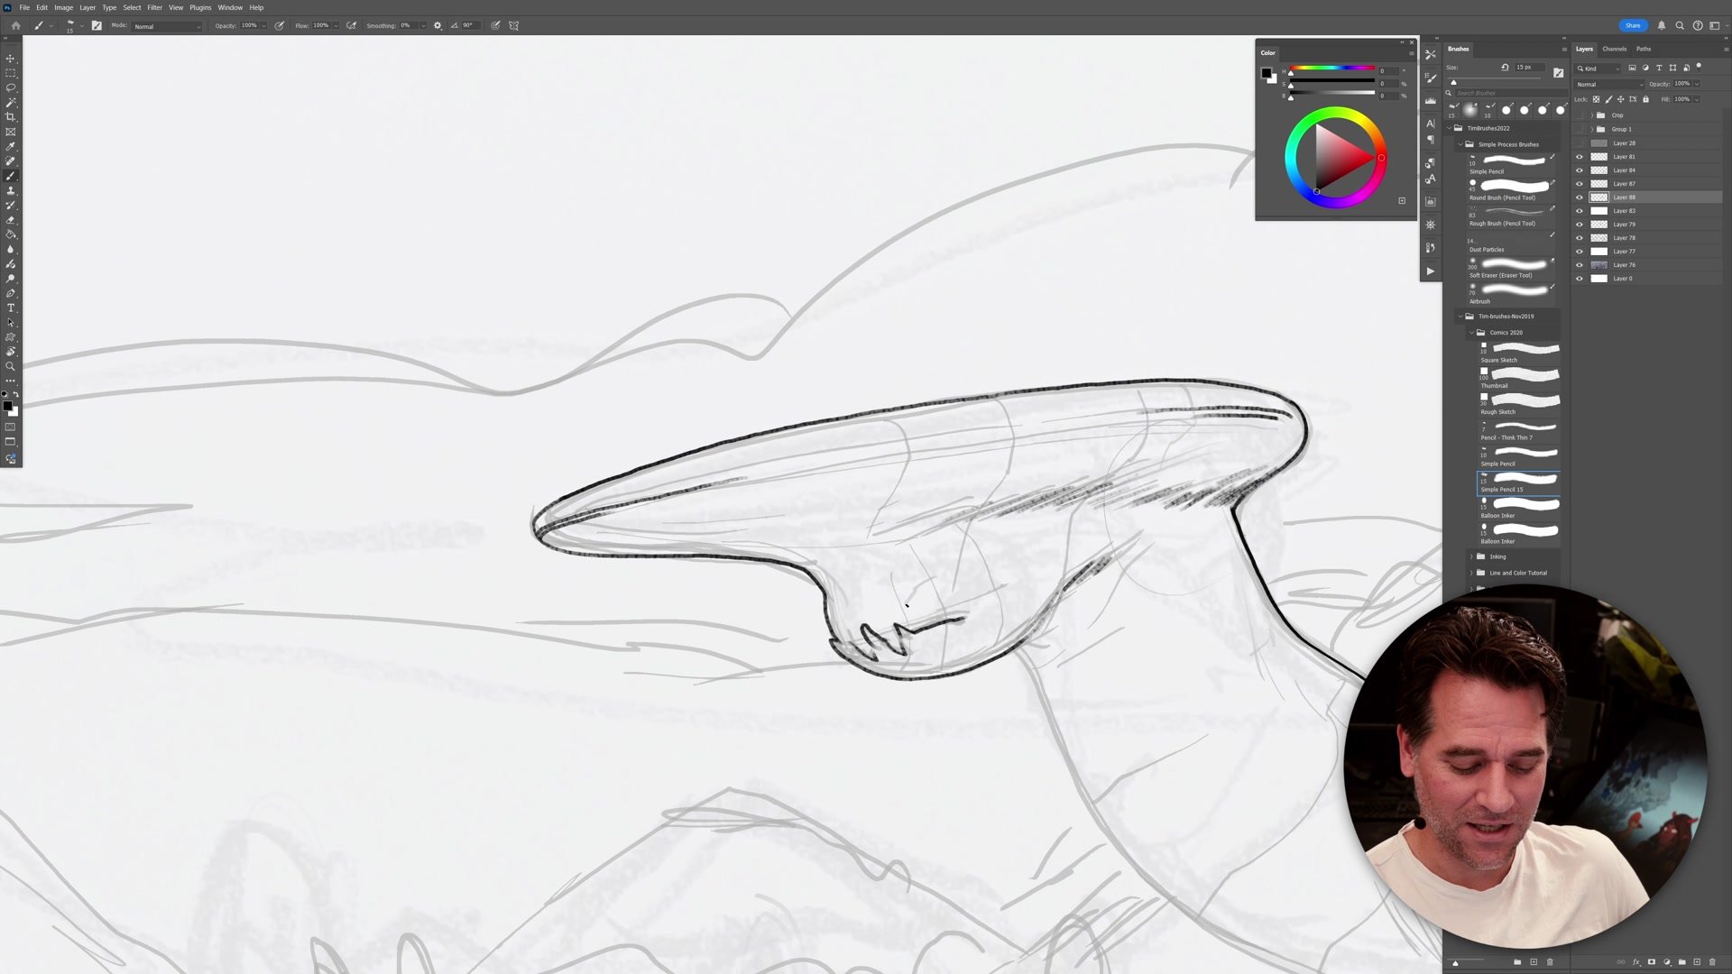Enable Lock transparent pixels on Layer 88
The width and height of the screenshot is (1732, 974).
(x=1596, y=100)
